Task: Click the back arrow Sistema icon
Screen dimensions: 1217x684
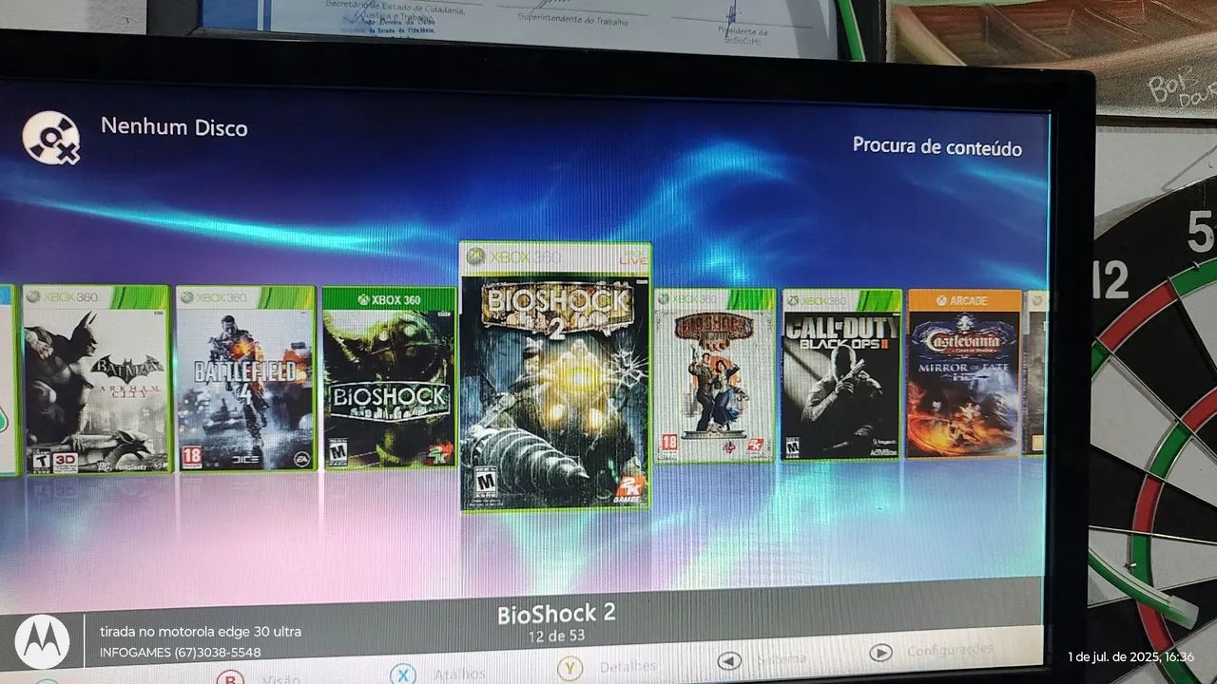Action: pos(729,660)
